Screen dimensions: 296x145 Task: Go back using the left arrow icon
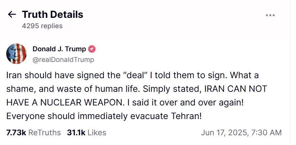[12, 15]
